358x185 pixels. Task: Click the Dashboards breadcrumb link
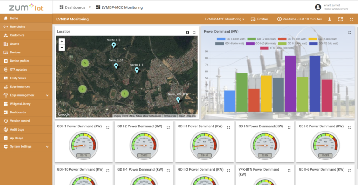(x=72, y=7)
